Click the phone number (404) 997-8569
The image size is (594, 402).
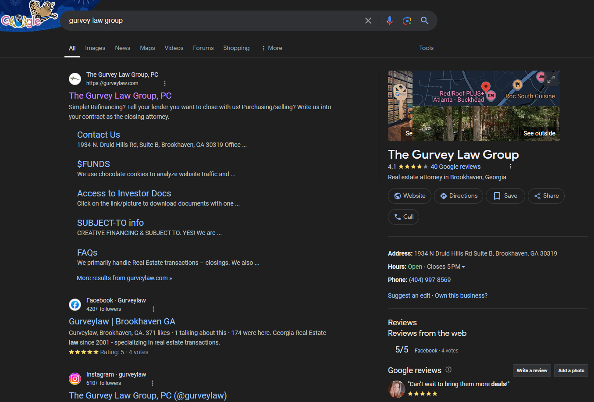430,280
